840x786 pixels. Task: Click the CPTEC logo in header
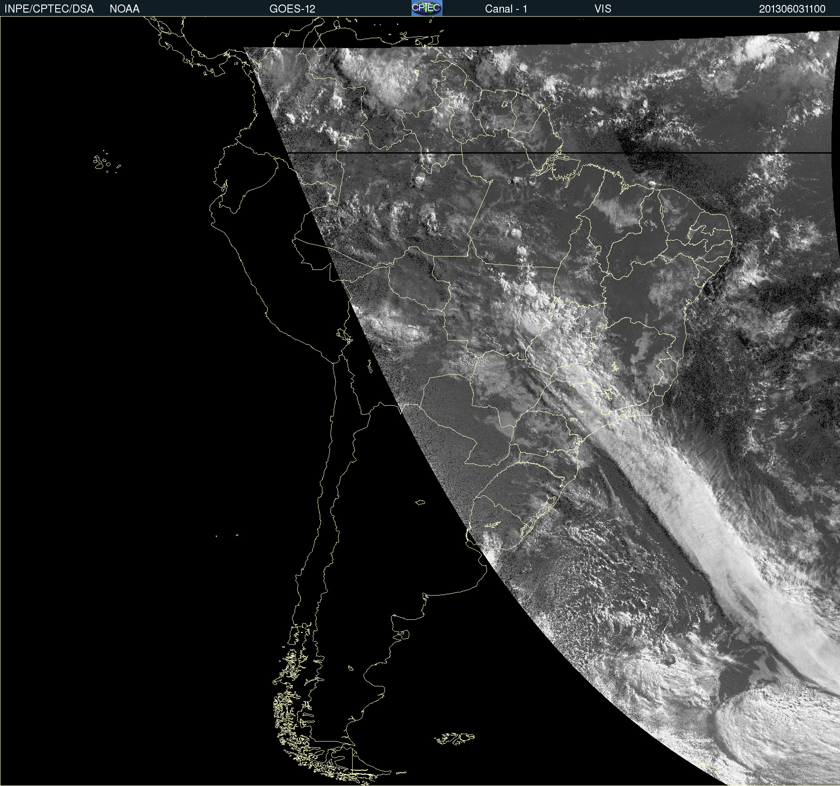pyautogui.click(x=427, y=8)
